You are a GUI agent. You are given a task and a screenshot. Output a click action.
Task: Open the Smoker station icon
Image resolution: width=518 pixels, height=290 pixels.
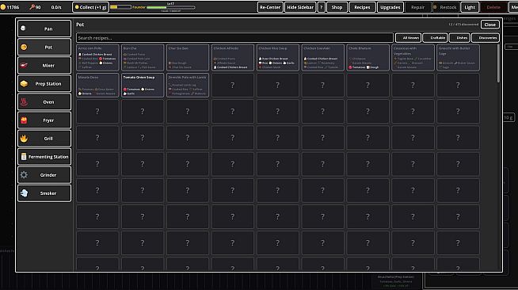click(x=24, y=193)
